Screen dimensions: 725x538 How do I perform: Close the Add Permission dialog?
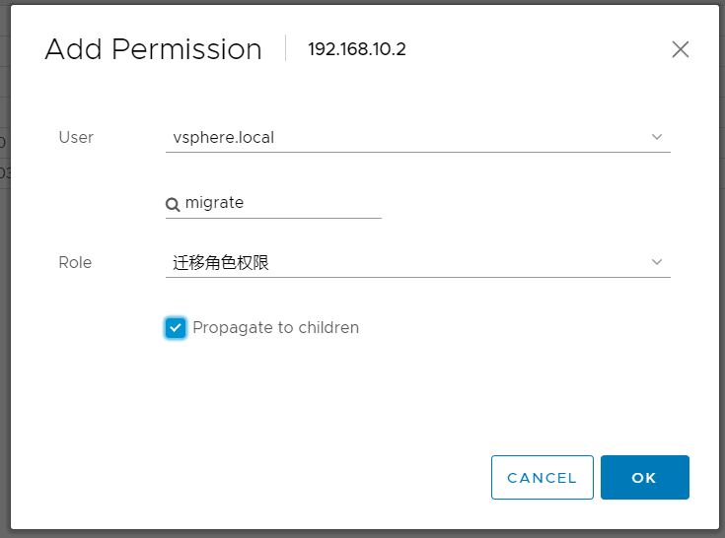[680, 49]
